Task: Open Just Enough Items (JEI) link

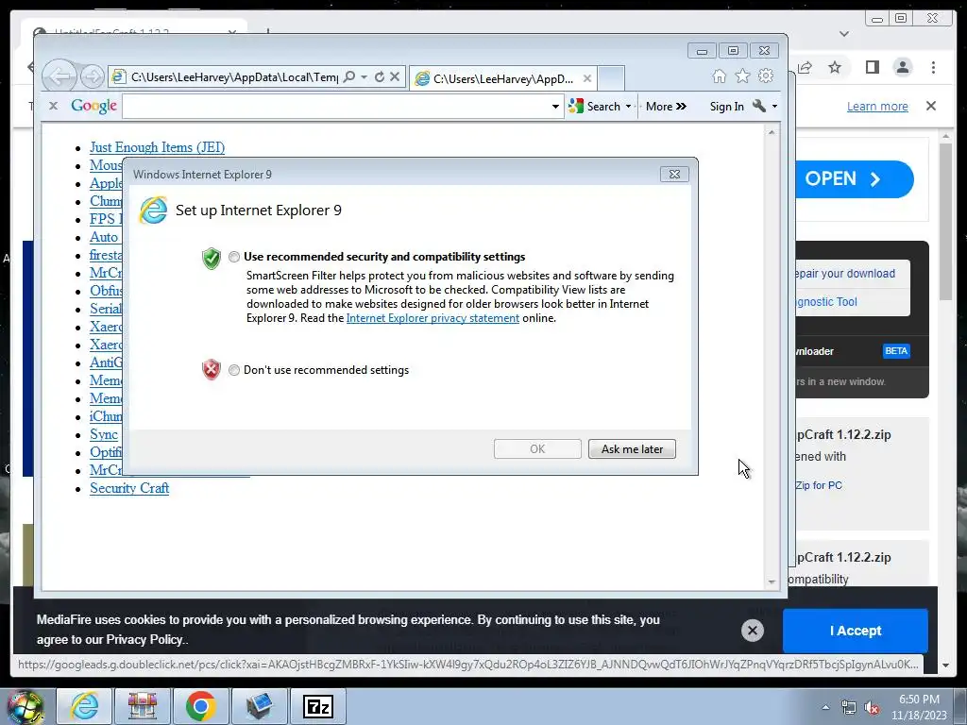Action: 158,147
